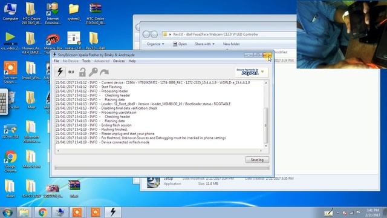Select the Internet Download Manager shortcut

[53, 13]
